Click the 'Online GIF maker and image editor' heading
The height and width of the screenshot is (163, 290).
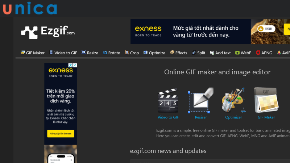point(217,72)
